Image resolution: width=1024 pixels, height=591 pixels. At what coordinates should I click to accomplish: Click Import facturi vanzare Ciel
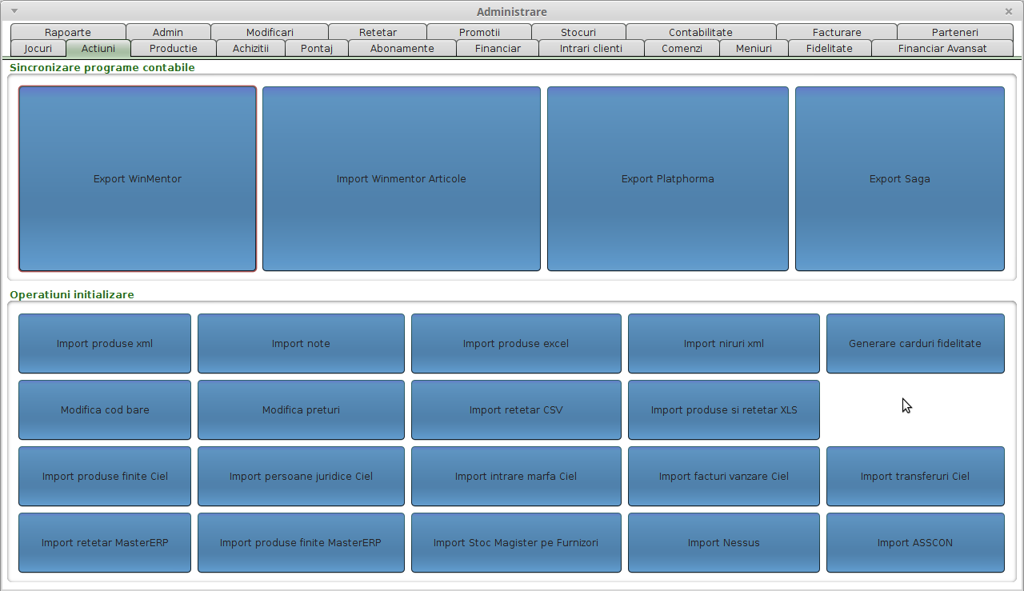pyautogui.click(x=724, y=477)
